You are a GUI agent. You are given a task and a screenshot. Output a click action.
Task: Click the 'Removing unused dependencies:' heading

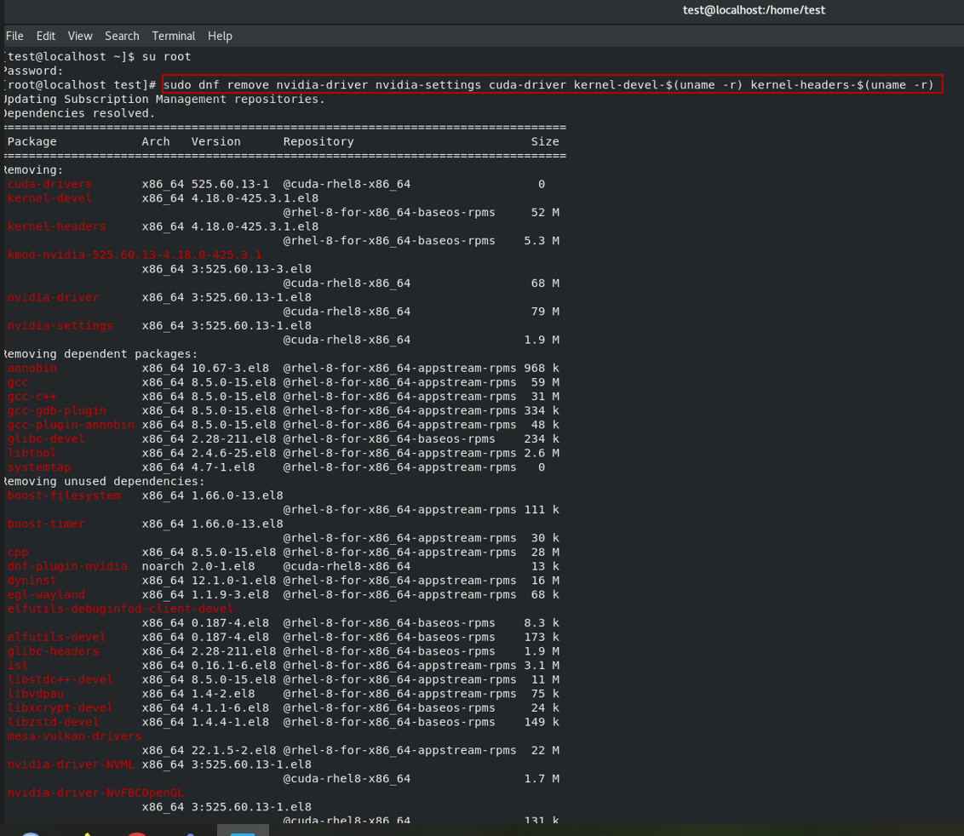[105, 481]
